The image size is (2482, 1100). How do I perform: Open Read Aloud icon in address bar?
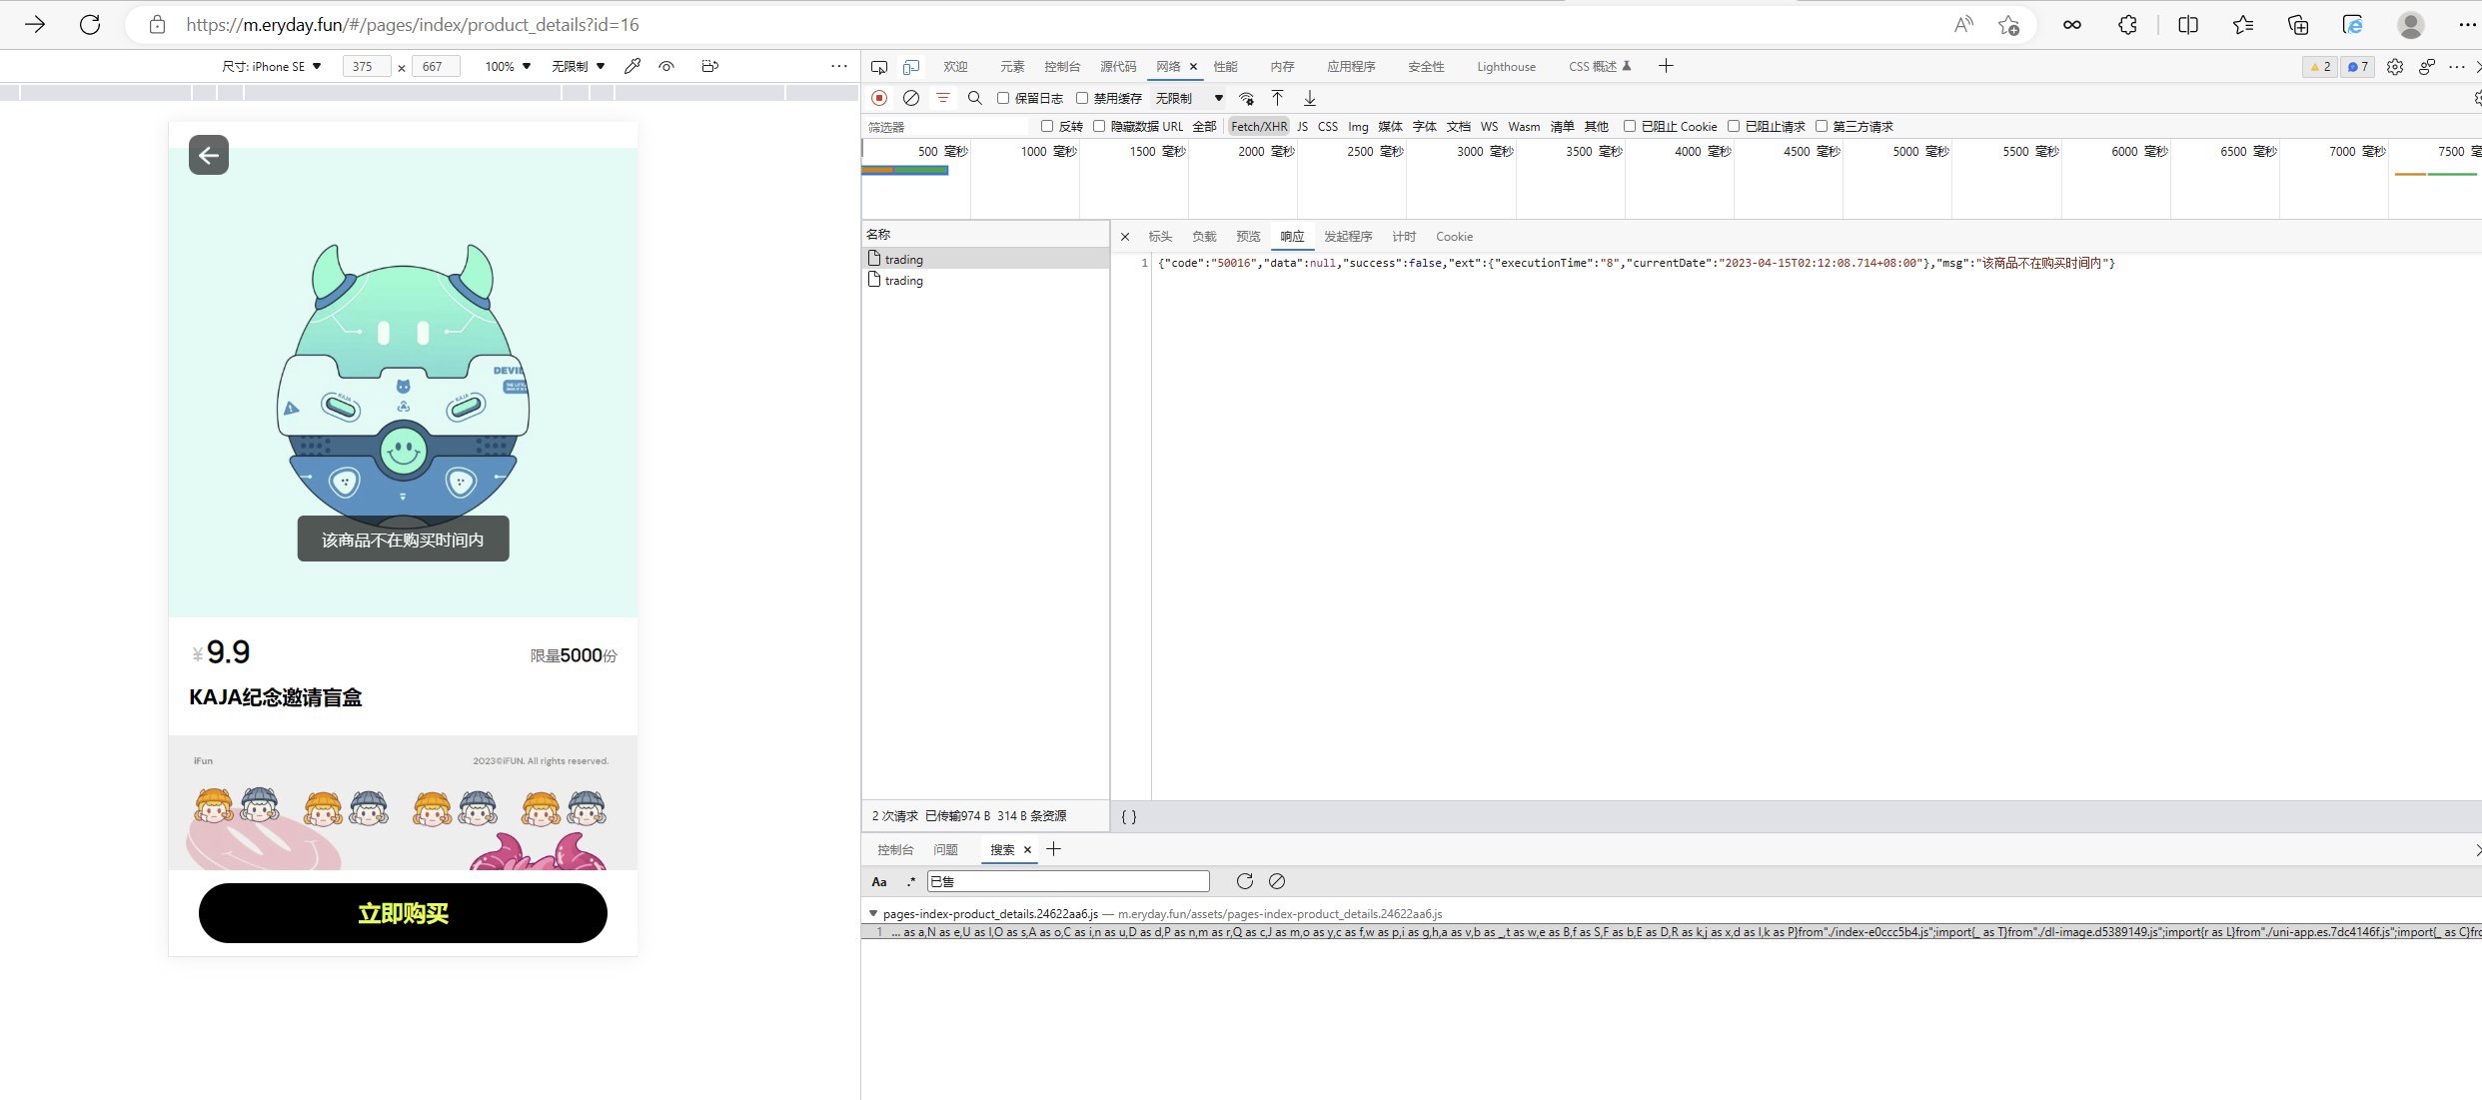point(1963,25)
